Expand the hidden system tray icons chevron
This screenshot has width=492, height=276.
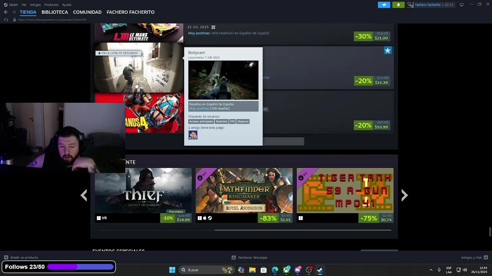(x=431, y=270)
